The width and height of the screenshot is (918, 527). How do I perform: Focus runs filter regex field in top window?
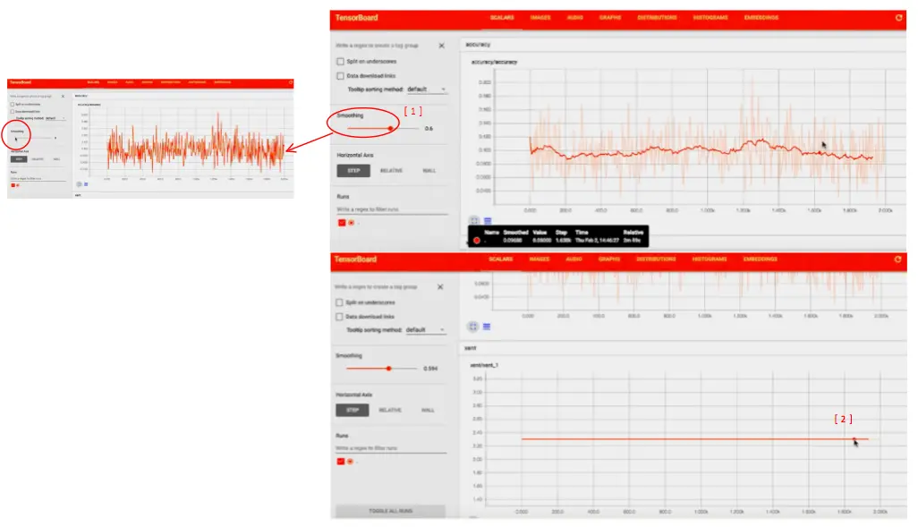point(392,209)
